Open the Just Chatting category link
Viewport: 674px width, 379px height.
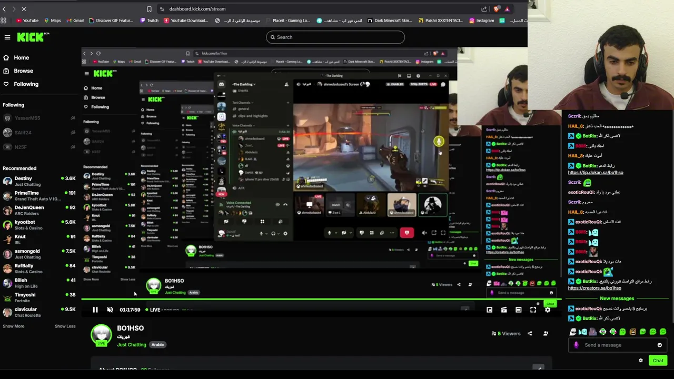click(x=132, y=345)
